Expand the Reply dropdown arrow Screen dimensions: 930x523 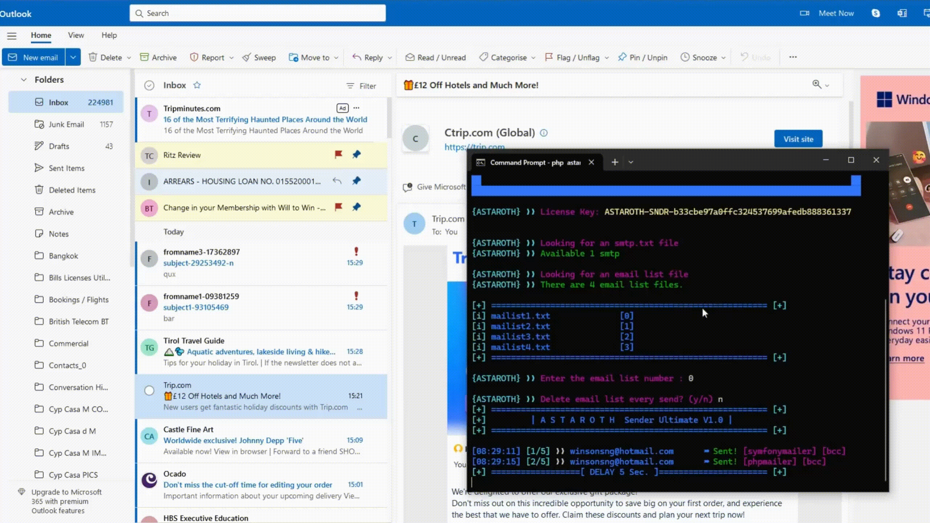(x=390, y=58)
